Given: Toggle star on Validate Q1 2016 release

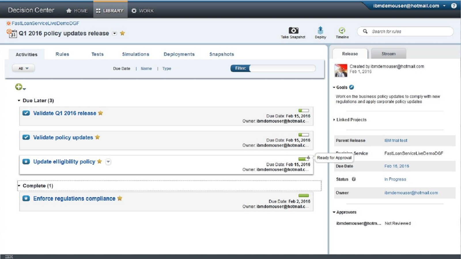Looking at the screenshot, I should pyautogui.click(x=100, y=113).
